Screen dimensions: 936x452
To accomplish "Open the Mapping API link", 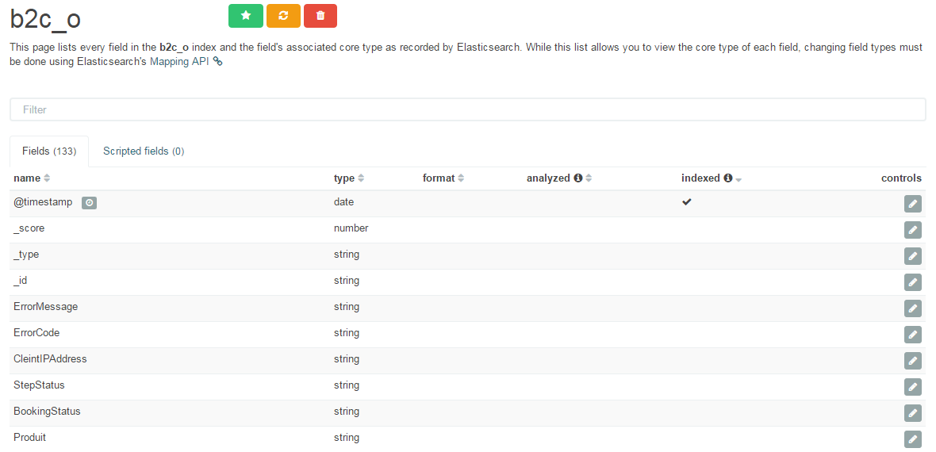I will (180, 61).
